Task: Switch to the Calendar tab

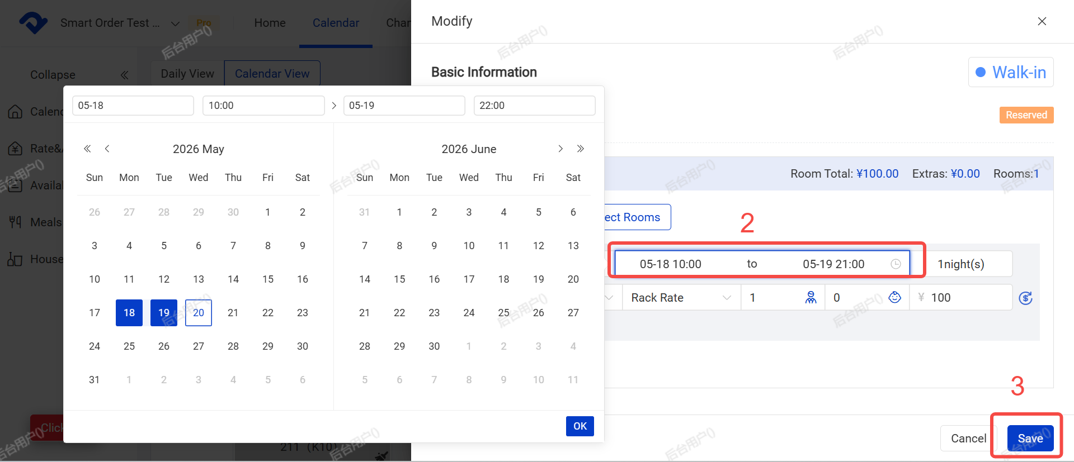Action: (336, 23)
